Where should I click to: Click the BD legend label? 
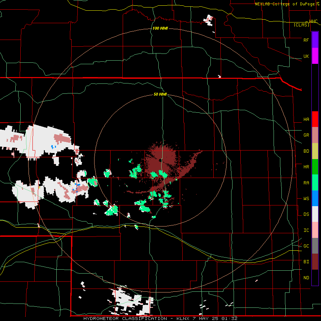306,151
